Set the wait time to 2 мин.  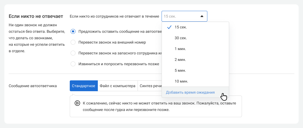click(x=180, y=60)
